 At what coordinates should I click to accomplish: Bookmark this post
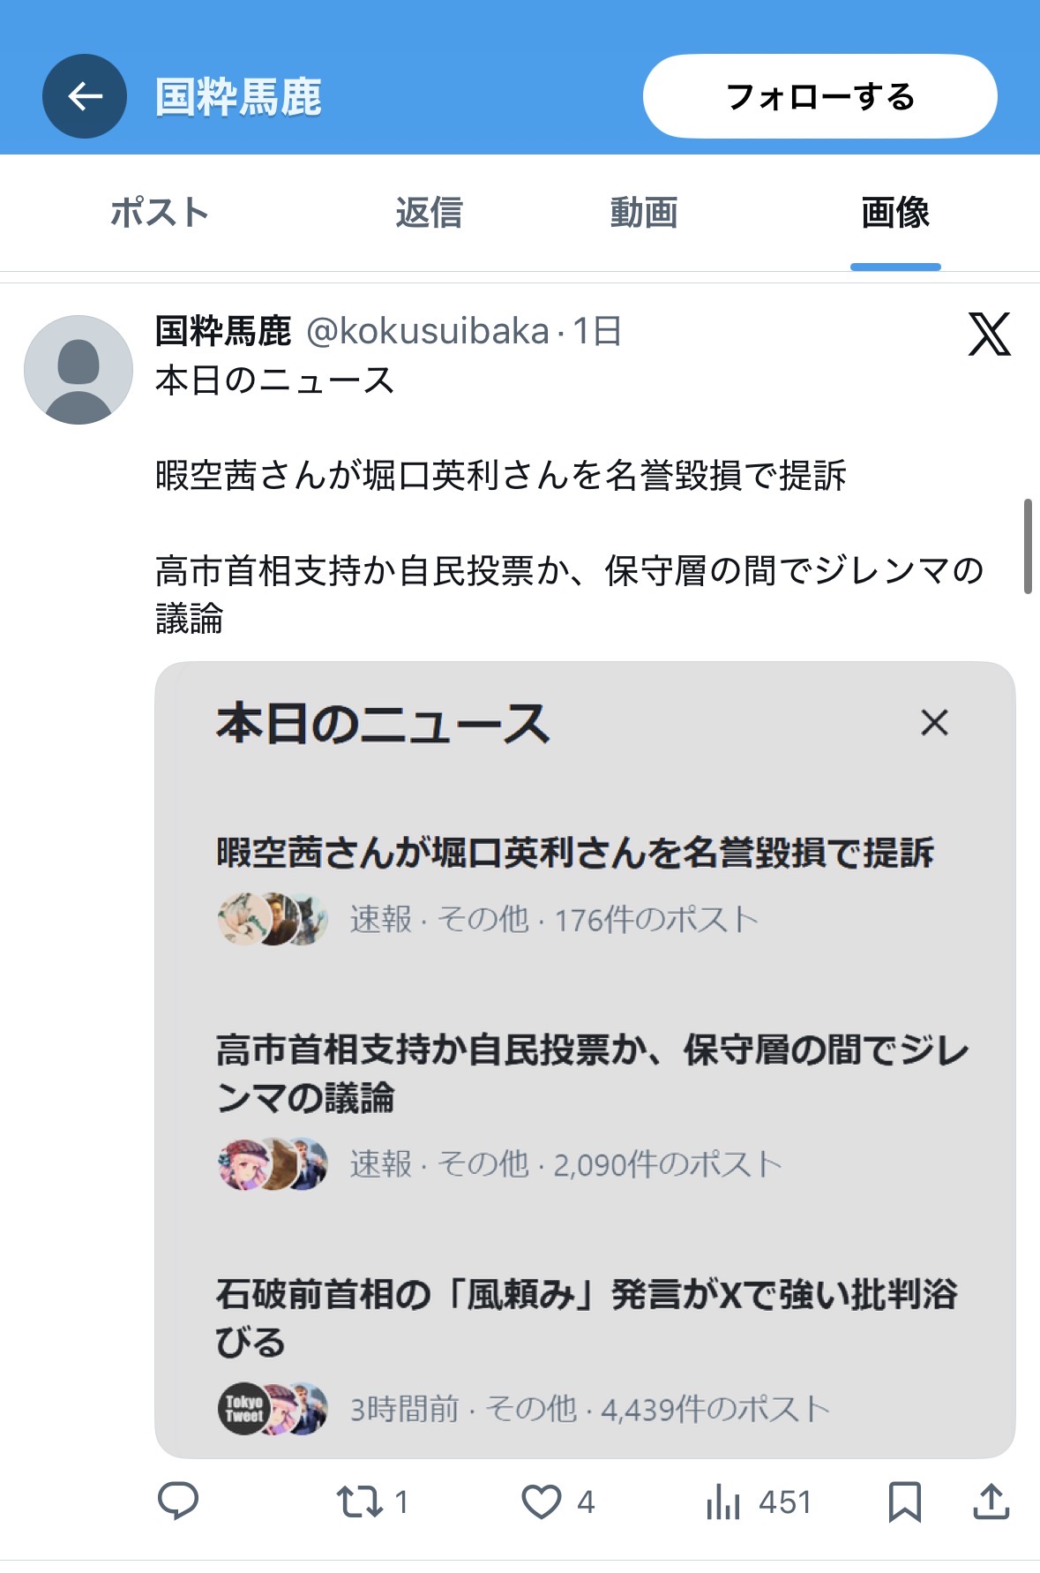(905, 1501)
